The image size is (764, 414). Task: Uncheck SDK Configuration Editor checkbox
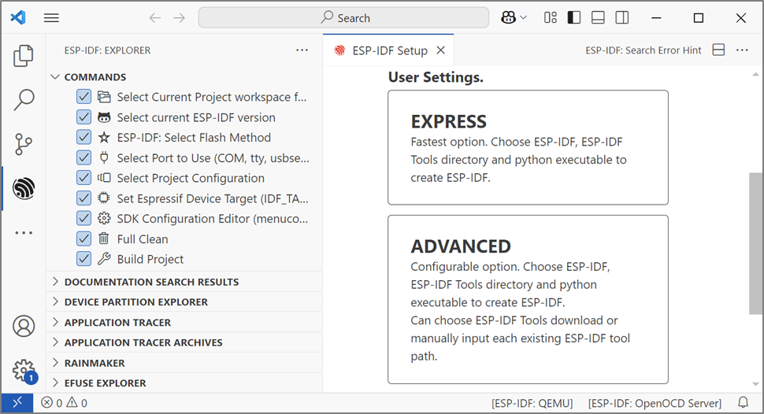click(83, 219)
